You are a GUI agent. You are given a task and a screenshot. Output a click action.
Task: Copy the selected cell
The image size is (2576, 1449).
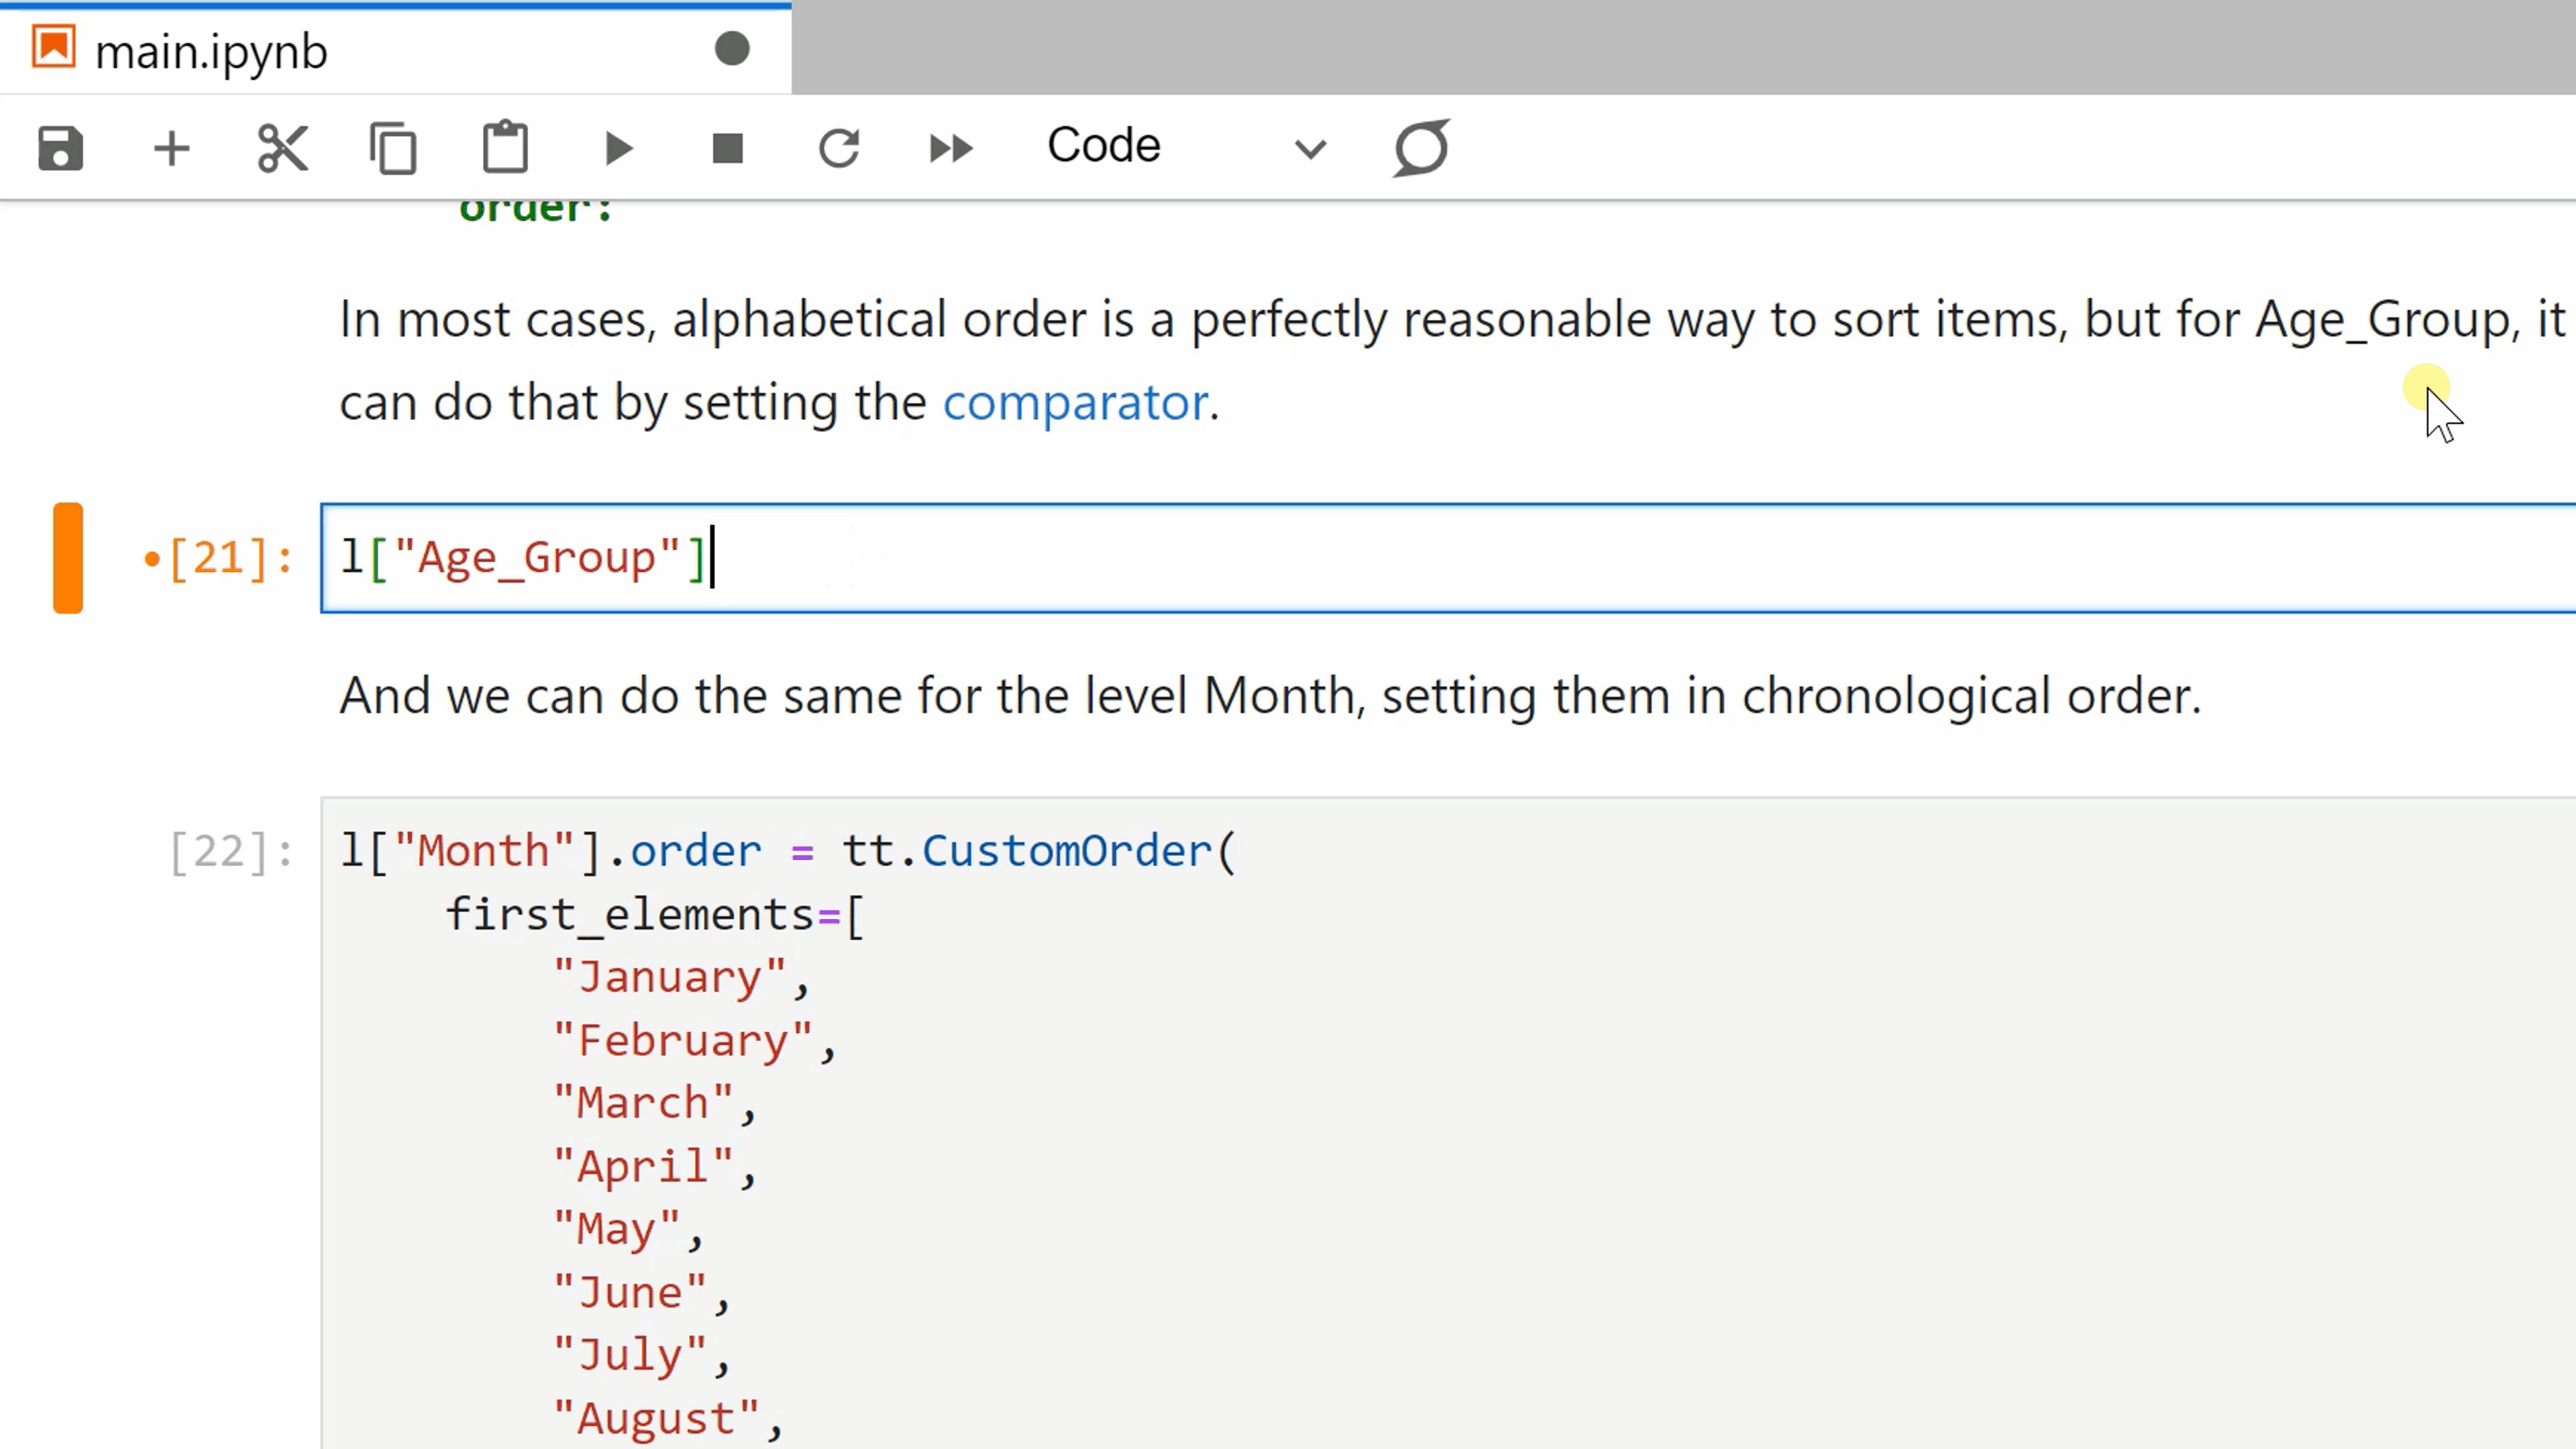tap(393, 149)
